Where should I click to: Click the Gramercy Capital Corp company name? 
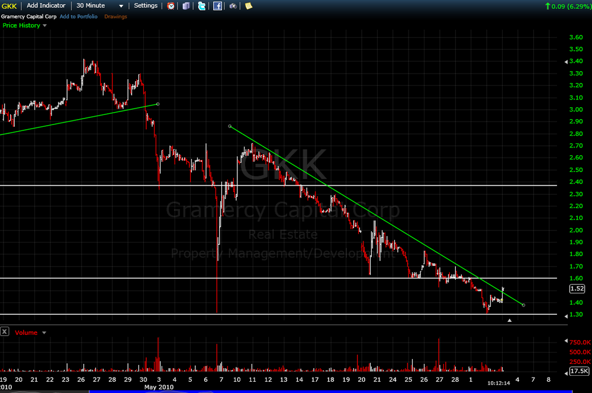pos(28,17)
